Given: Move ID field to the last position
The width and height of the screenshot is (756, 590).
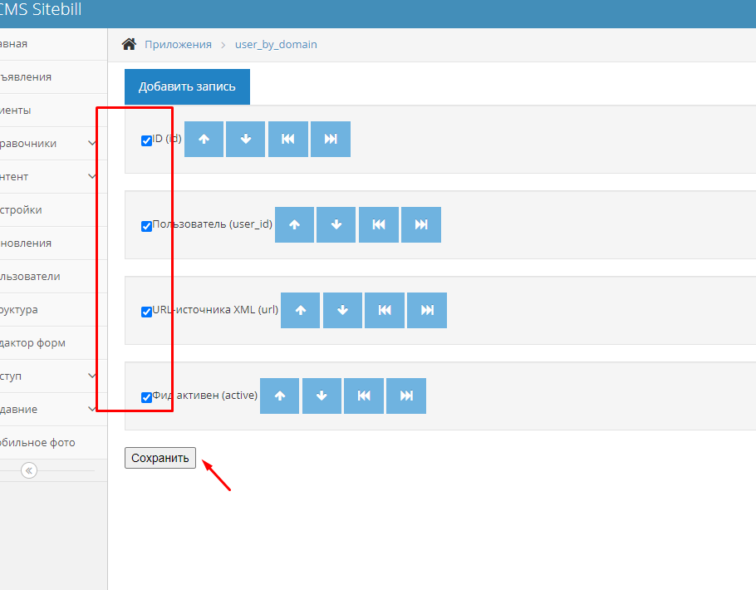Looking at the screenshot, I should coord(331,139).
